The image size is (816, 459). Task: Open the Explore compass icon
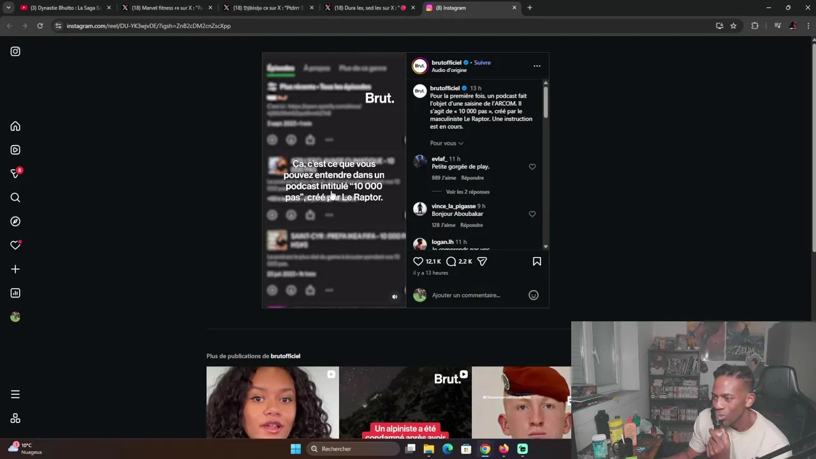click(15, 221)
